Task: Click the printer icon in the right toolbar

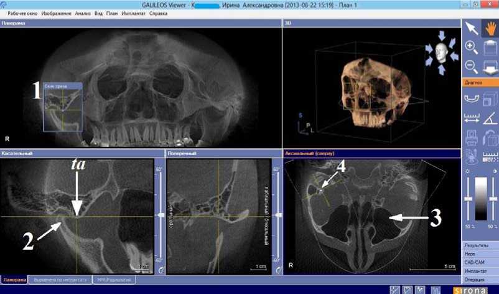Action: coord(472,138)
